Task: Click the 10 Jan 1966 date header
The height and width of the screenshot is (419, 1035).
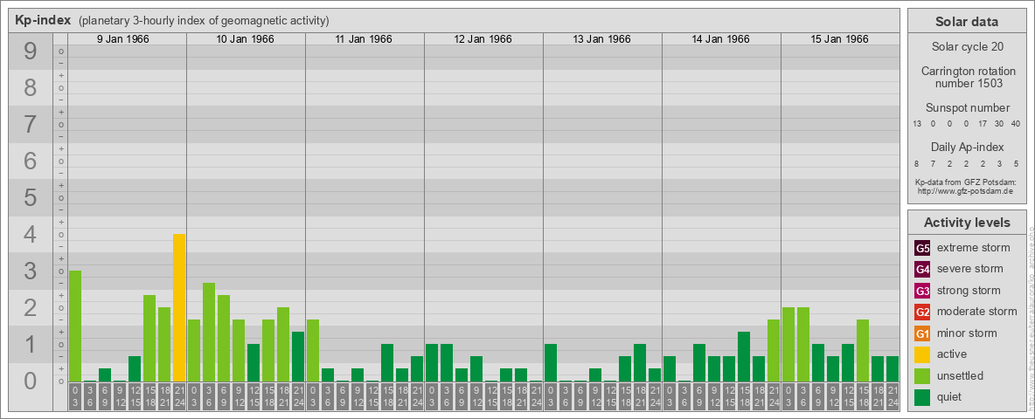Action: click(x=245, y=39)
